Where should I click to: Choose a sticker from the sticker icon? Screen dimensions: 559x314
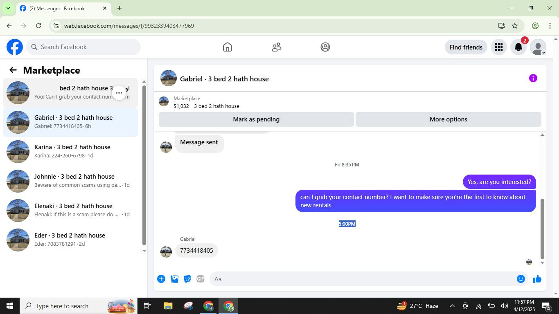tap(187, 279)
